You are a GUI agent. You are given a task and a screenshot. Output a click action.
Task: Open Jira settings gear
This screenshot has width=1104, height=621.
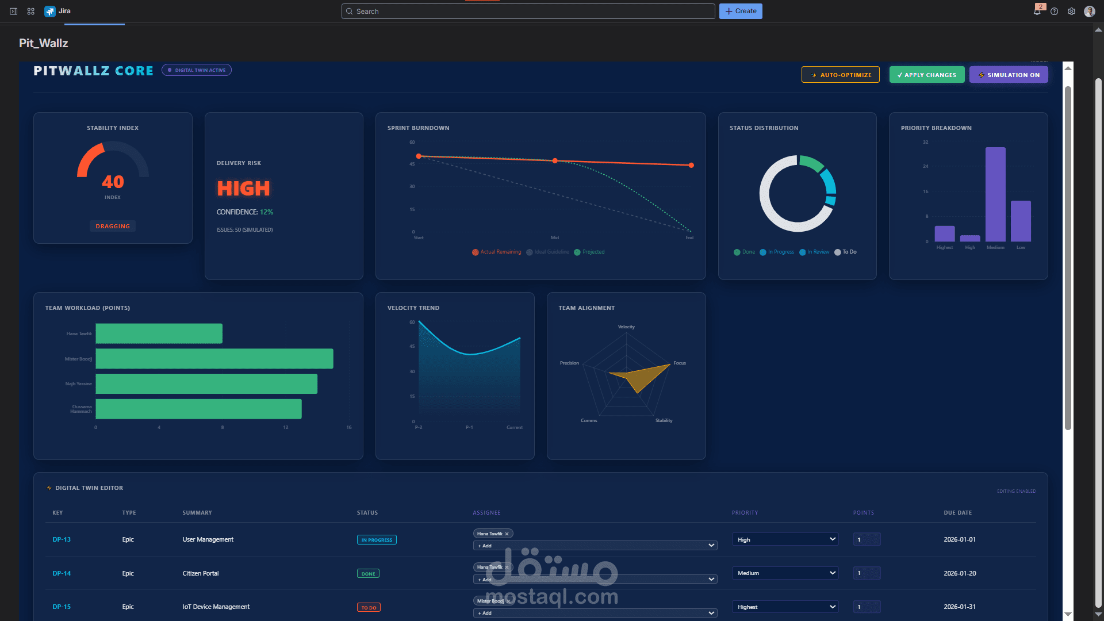(x=1071, y=11)
